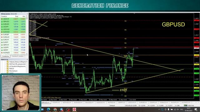Select Momentum indicator in Navigator
Viewport: 200px width, 112px height.
point(12,71)
